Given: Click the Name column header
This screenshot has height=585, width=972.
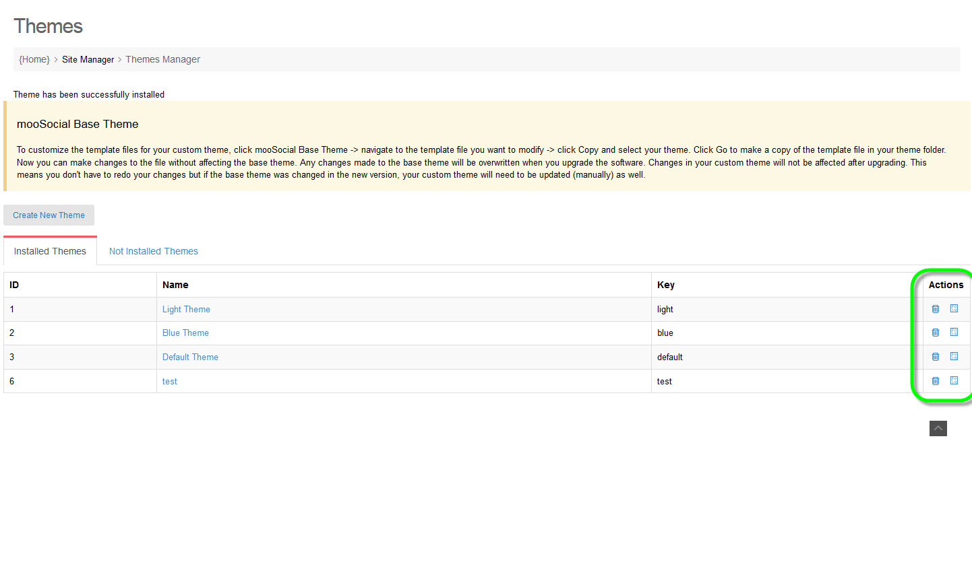Looking at the screenshot, I should (x=175, y=285).
